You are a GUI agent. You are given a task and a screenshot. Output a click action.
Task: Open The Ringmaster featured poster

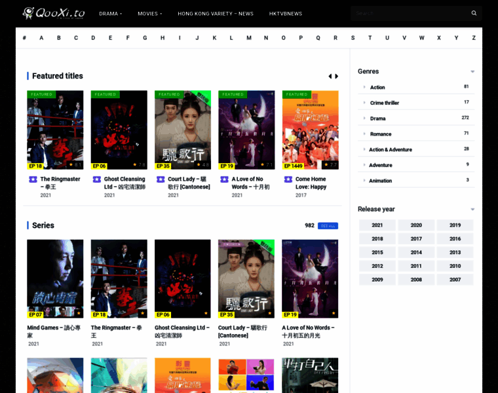click(55, 130)
